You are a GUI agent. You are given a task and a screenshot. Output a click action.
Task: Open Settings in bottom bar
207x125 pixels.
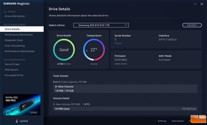(x=162, y=121)
